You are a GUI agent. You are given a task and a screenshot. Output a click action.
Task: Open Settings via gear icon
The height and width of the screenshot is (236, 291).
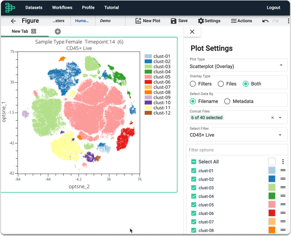(201, 21)
